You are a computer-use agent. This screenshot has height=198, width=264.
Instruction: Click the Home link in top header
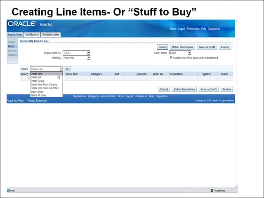tap(173, 29)
